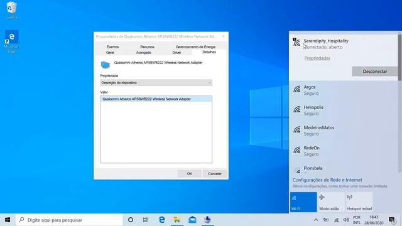Click the Desconectar button
Viewport: 402px width, 226px height.
coord(374,71)
